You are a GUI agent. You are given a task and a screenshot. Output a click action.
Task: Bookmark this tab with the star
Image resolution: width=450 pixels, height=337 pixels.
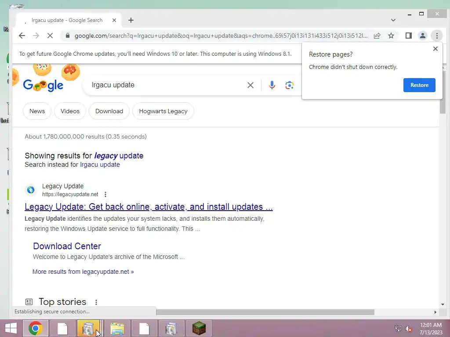[x=391, y=36]
